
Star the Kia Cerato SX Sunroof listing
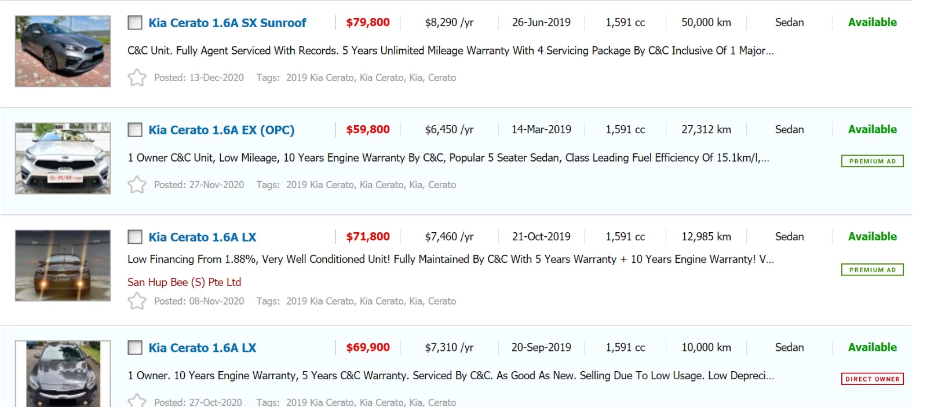point(137,78)
